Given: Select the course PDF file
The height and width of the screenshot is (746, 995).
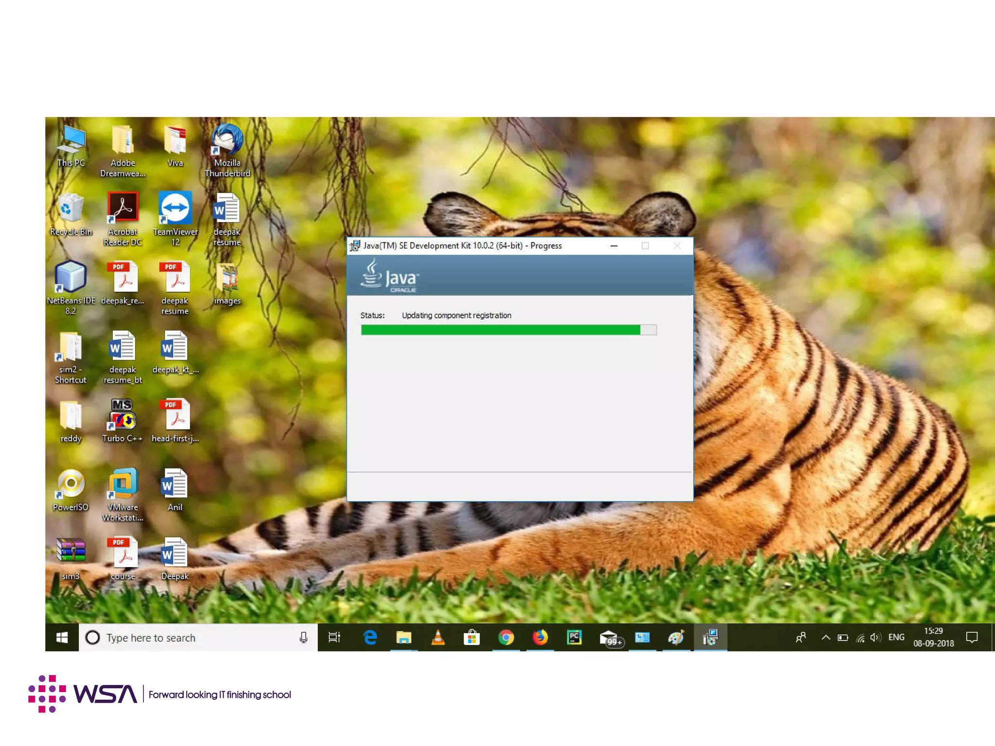Looking at the screenshot, I should (122, 559).
